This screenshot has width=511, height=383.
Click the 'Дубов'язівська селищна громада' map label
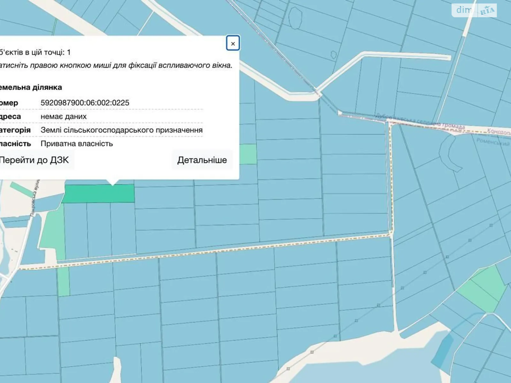[x=420, y=122]
